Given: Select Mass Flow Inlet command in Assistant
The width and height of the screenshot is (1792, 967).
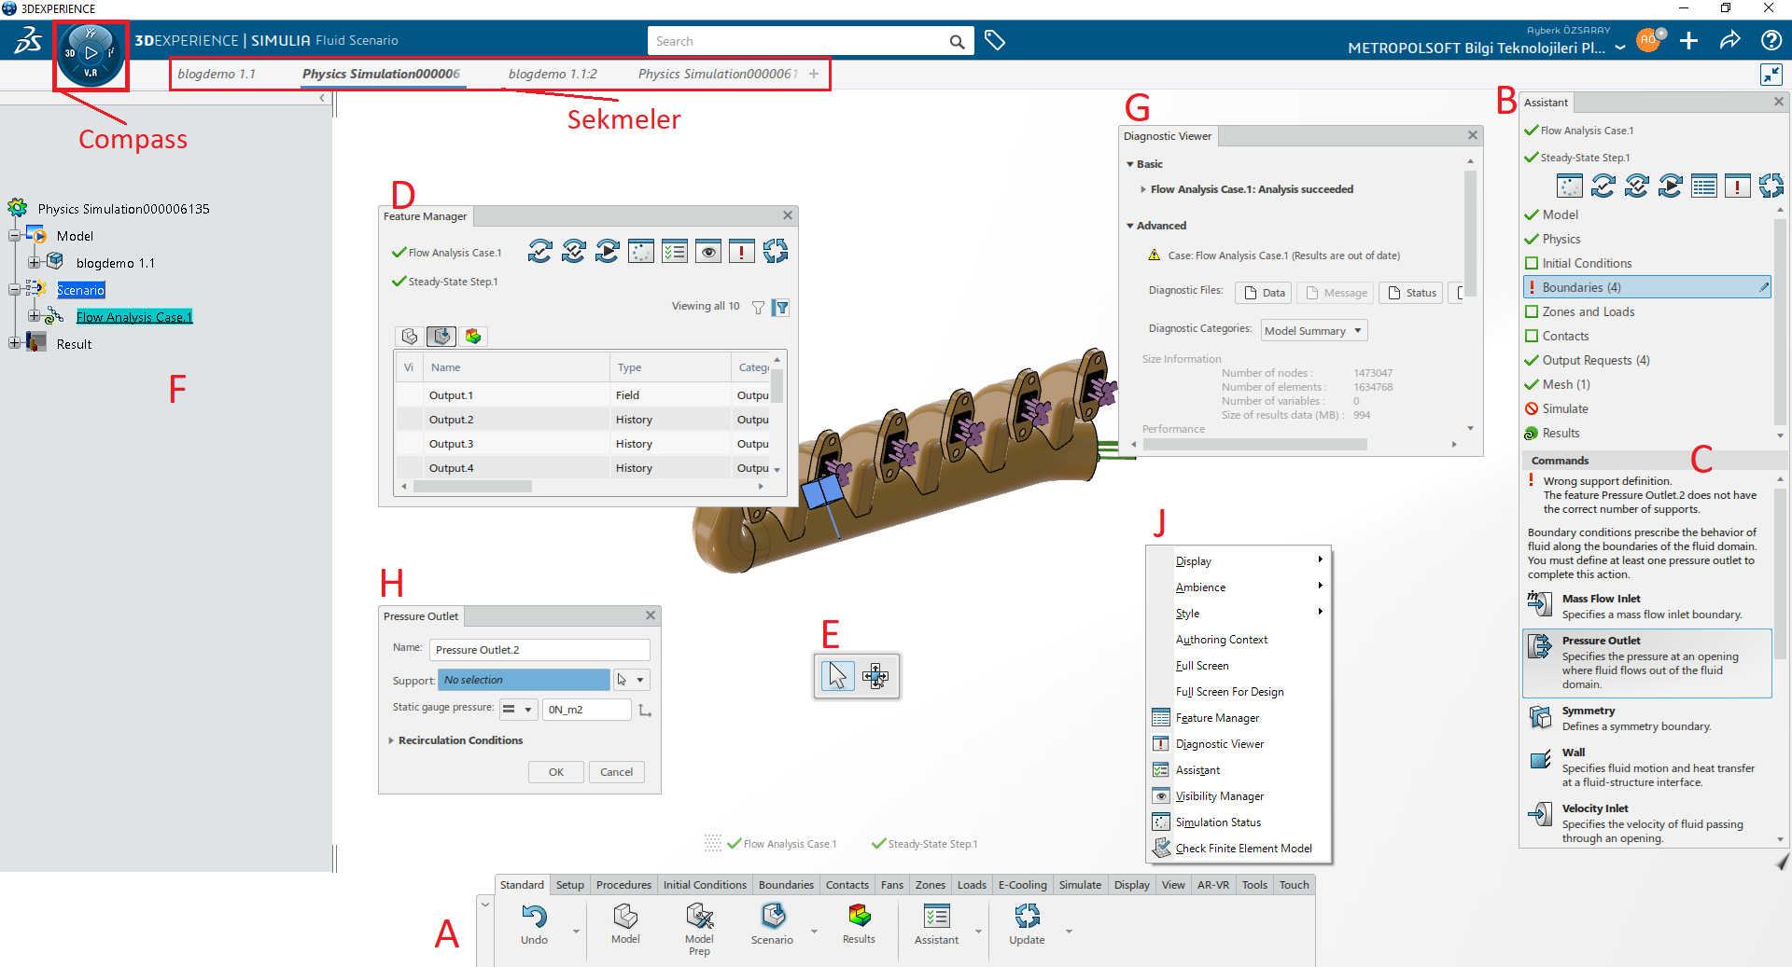Looking at the screenshot, I should point(1647,606).
